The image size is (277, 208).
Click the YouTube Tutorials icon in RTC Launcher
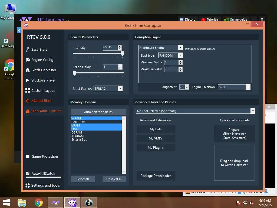tap(203, 19)
